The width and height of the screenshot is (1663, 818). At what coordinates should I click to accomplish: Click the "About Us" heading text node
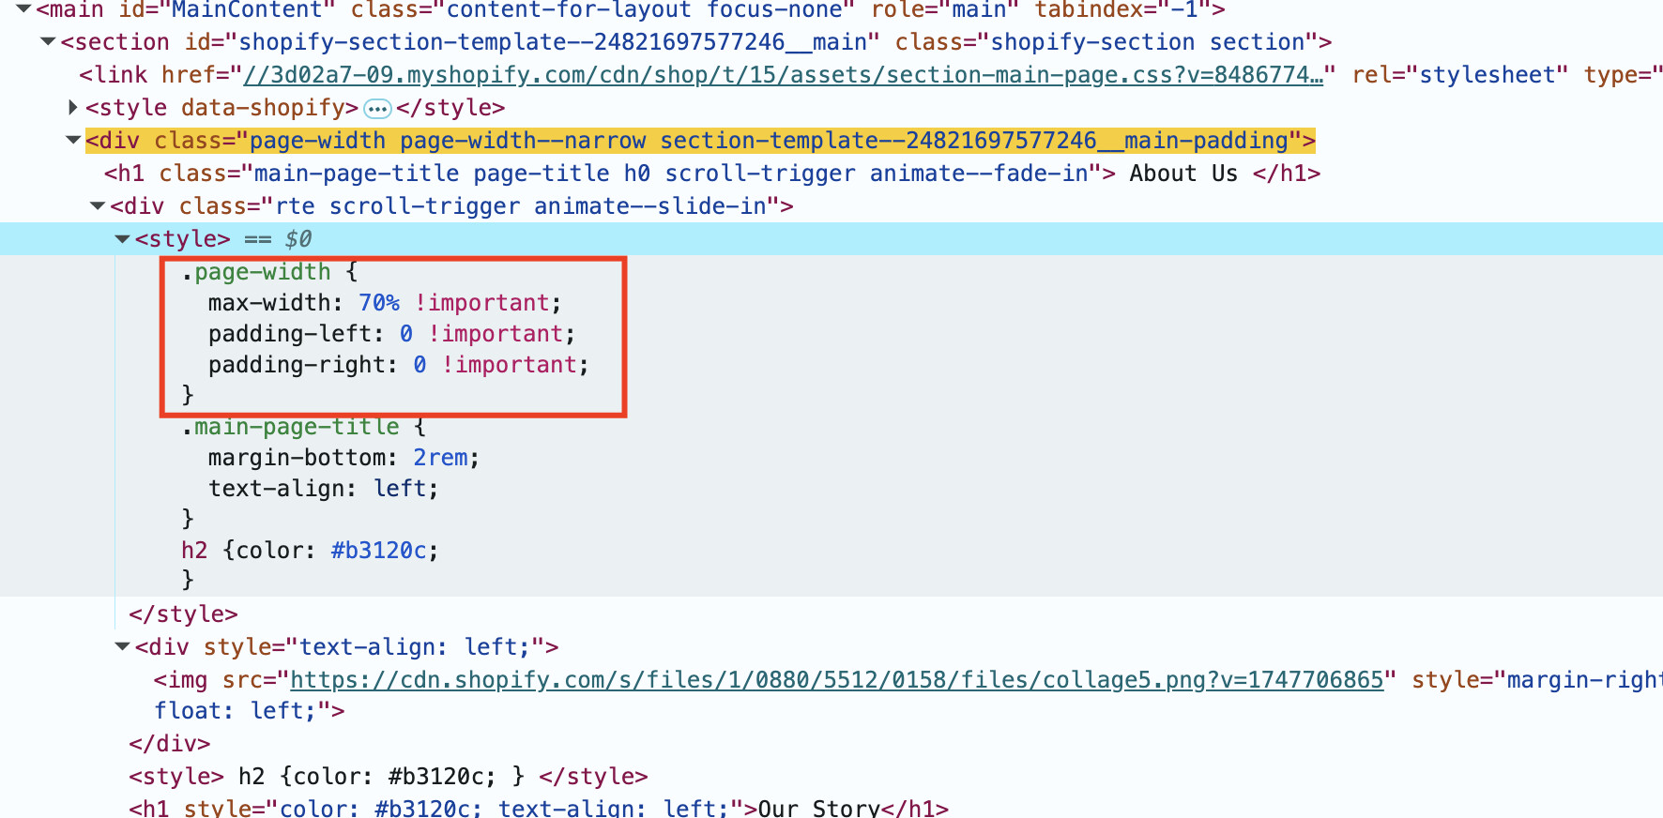(1183, 174)
